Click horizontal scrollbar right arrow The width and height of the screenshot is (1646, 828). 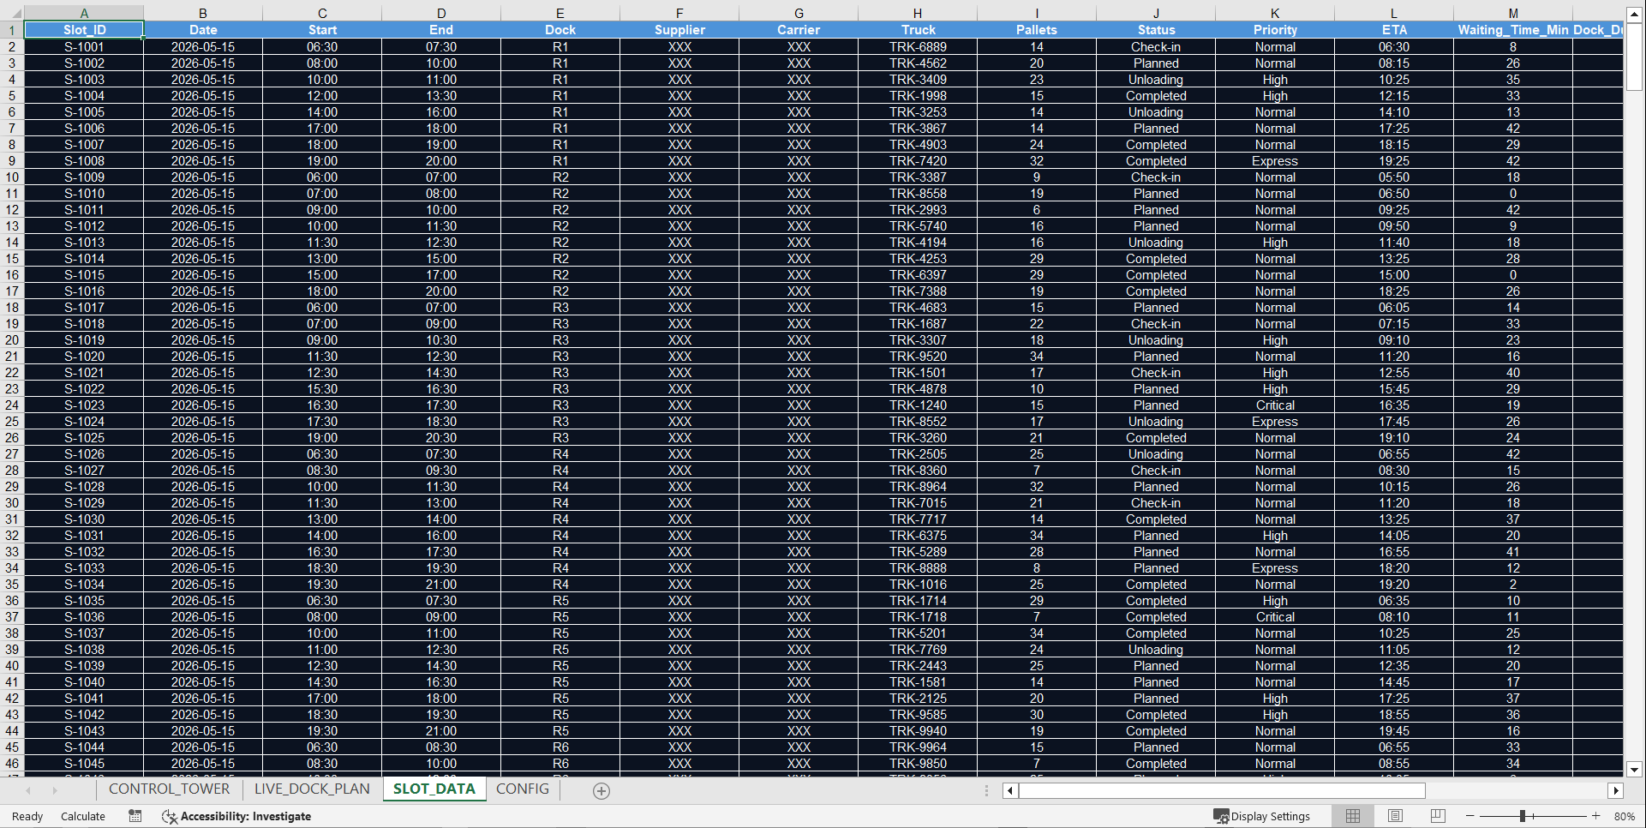(x=1616, y=791)
